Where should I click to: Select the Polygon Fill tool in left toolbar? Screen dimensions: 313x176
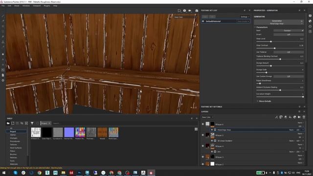(x=3, y=31)
